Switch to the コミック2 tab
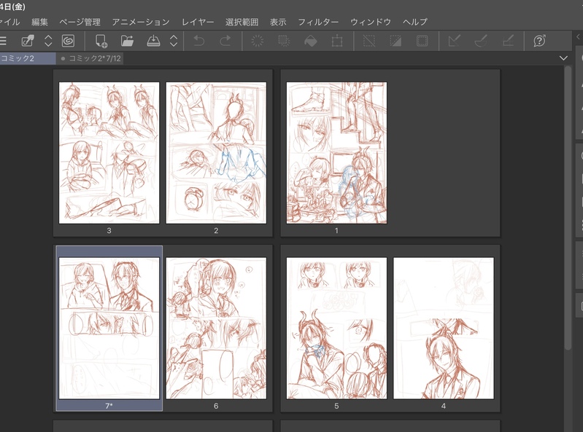The width and height of the screenshot is (583, 432). coord(27,58)
